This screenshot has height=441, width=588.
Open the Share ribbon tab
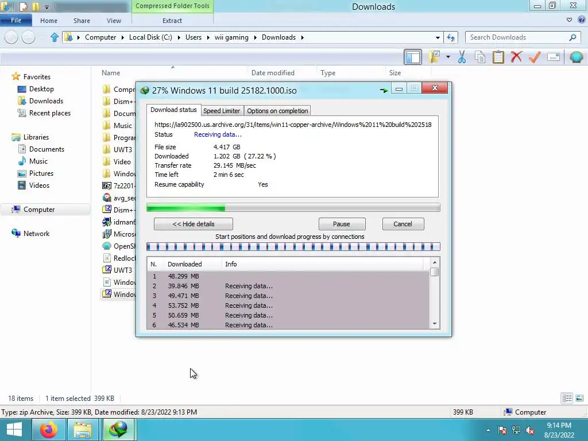coord(82,21)
